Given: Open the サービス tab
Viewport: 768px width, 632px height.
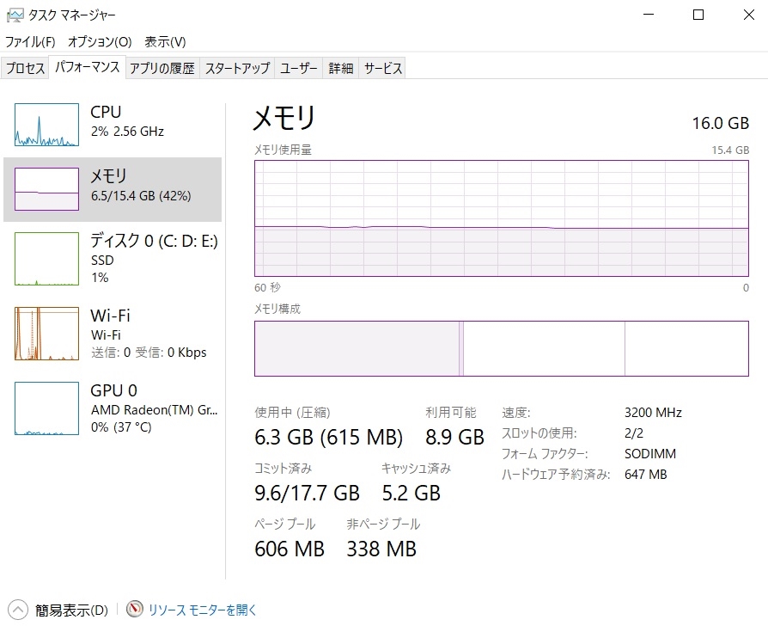Looking at the screenshot, I should 383,69.
